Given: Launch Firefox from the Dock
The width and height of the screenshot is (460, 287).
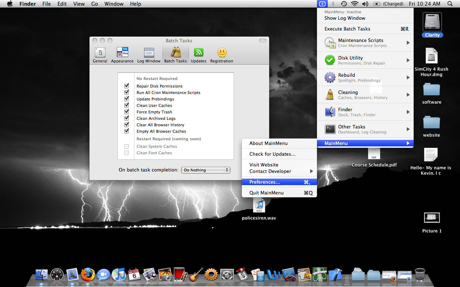Looking at the screenshot, I should click(88, 275).
